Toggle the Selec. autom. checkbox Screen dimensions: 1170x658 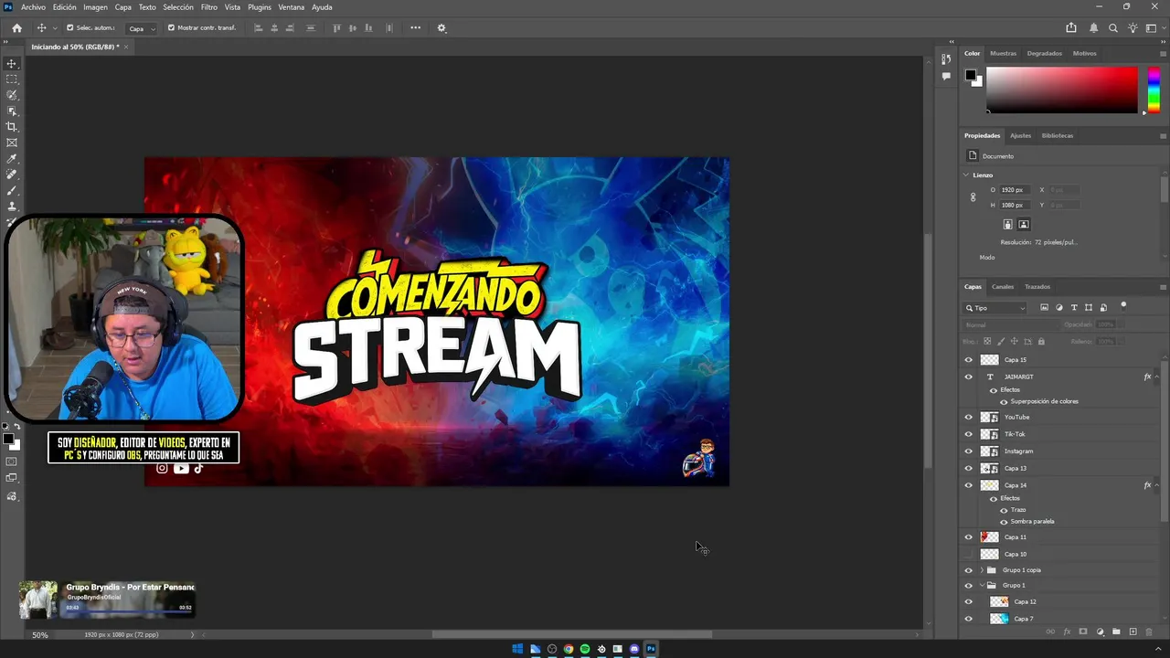pyautogui.click(x=69, y=28)
